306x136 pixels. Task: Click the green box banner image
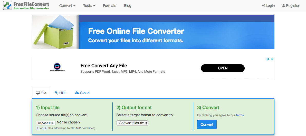pos(55,32)
